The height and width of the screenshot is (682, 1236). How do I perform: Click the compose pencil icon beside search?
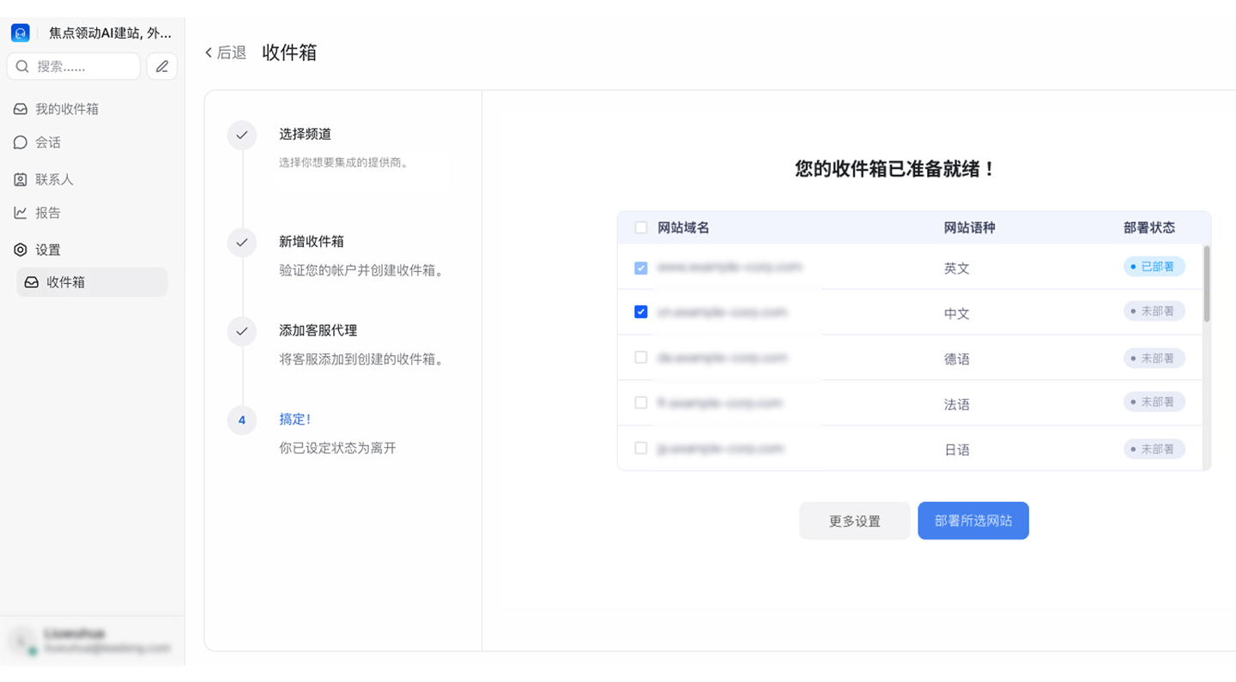pyautogui.click(x=162, y=66)
